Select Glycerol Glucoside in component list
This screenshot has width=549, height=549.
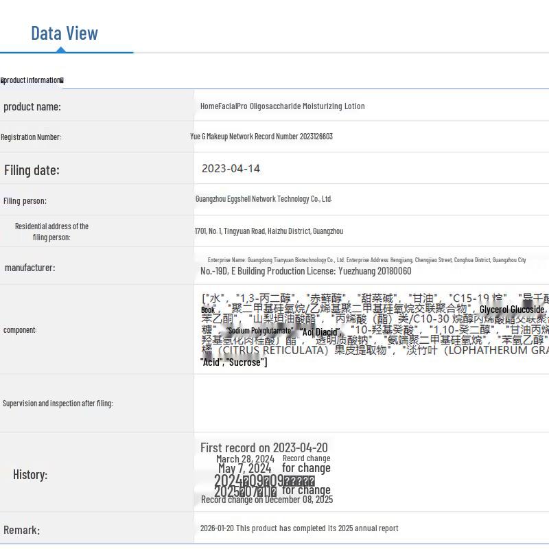click(x=512, y=309)
